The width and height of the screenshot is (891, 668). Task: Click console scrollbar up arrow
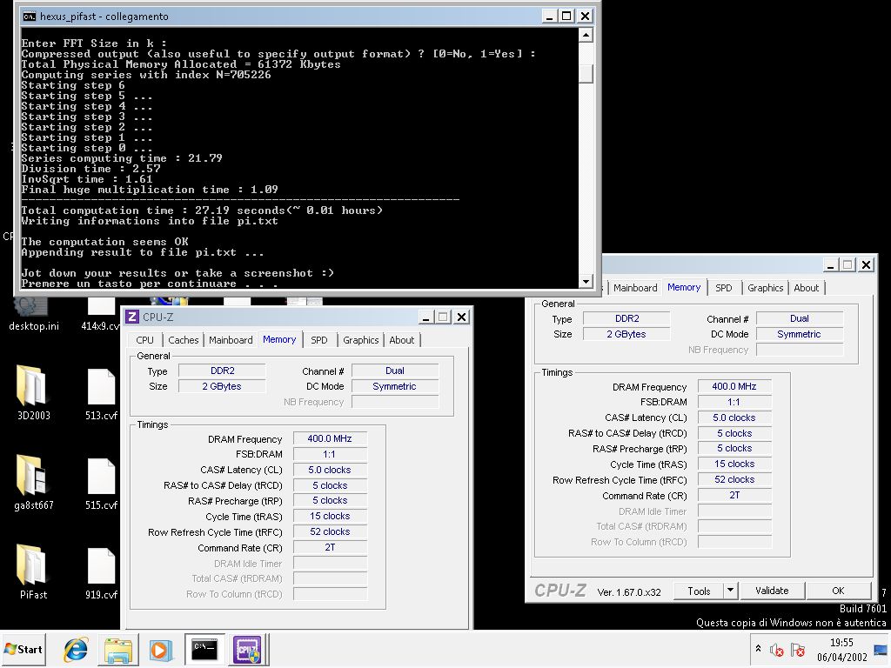[586, 35]
